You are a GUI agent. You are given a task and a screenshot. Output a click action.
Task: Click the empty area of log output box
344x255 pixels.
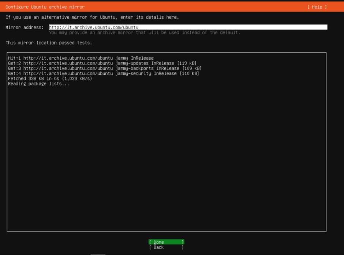click(167, 158)
